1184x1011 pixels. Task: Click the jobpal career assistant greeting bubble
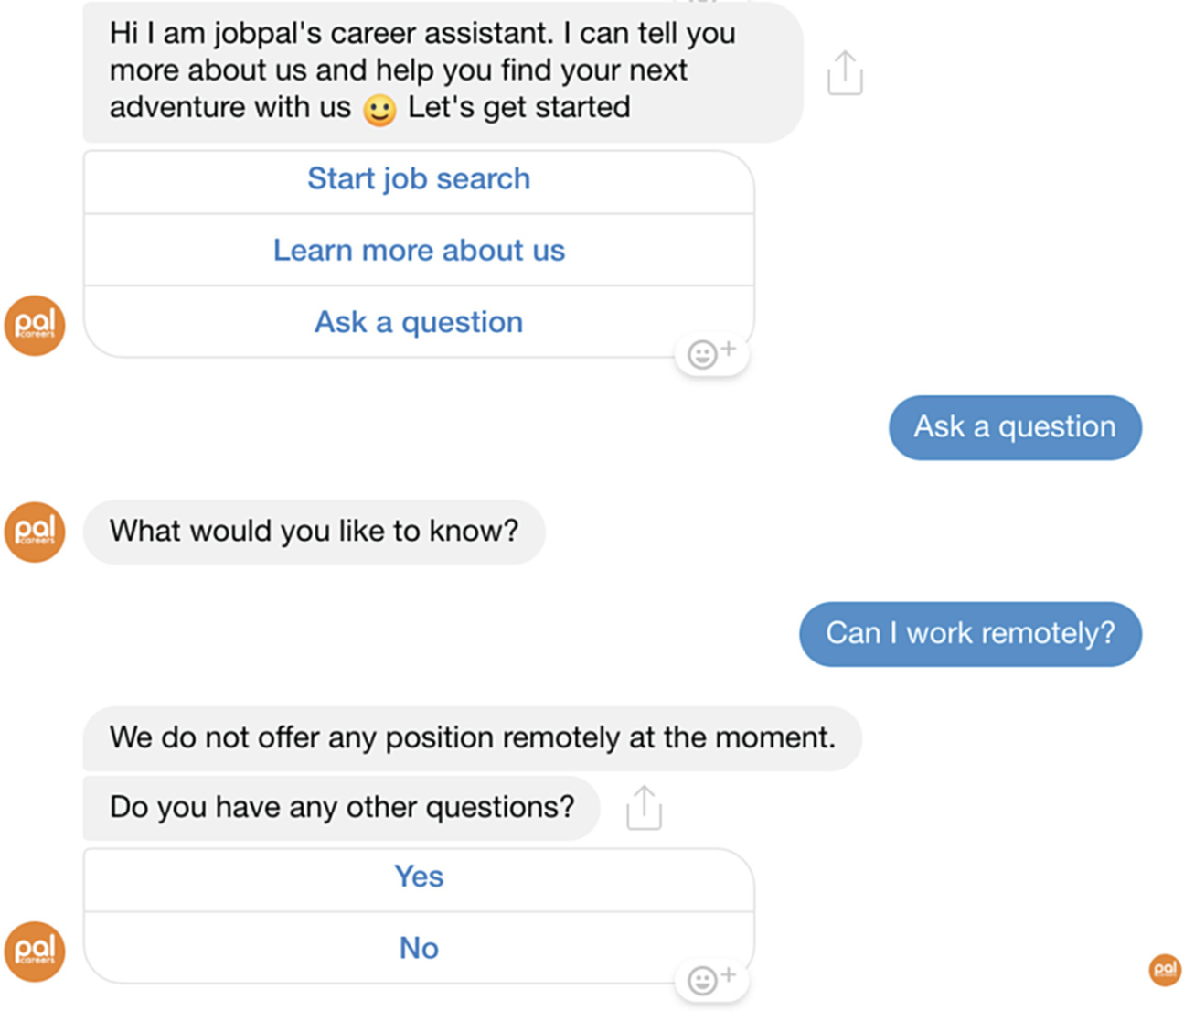point(443,71)
